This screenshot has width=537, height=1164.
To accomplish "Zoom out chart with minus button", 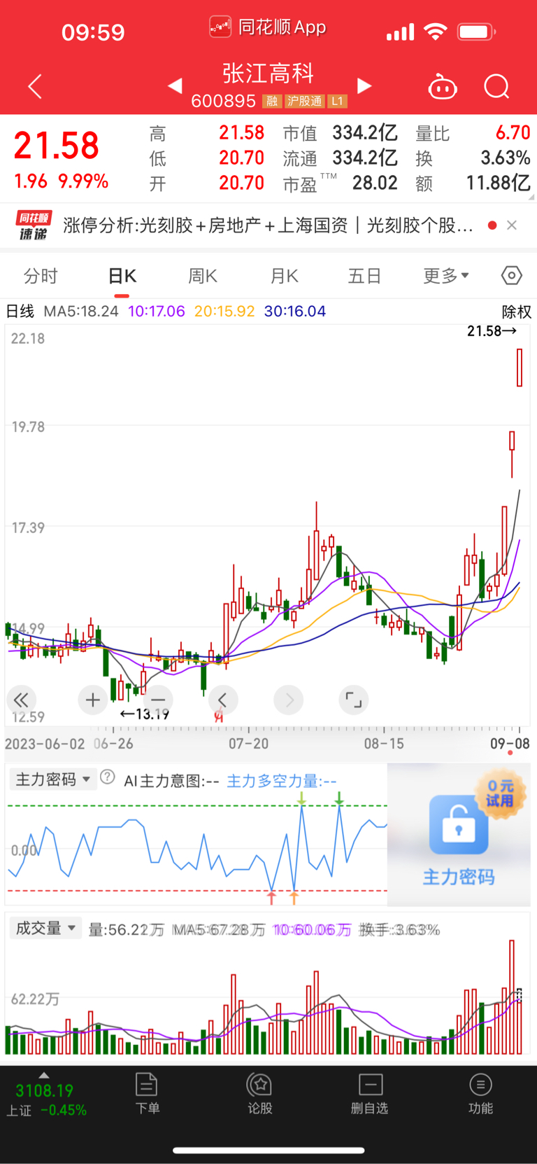I will point(158,700).
